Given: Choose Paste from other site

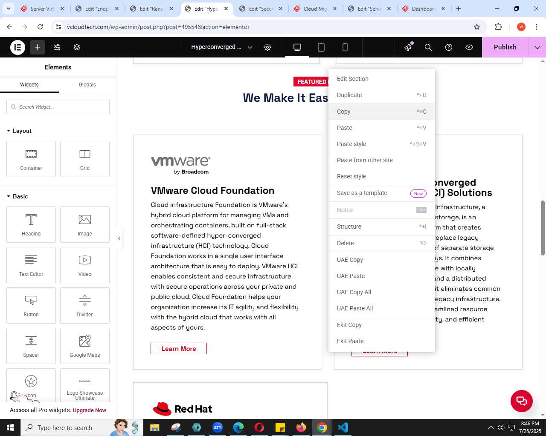Looking at the screenshot, I should tap(382, 160).
